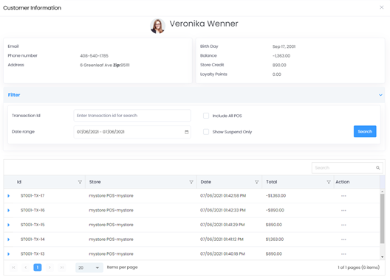Select the Balance value -1,363.00
This screenshot has width=390, height=280.
(281, 56)
